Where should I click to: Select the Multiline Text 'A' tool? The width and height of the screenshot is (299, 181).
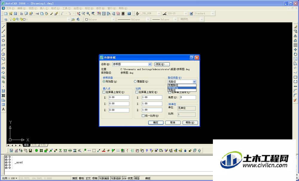pos(3,109)
